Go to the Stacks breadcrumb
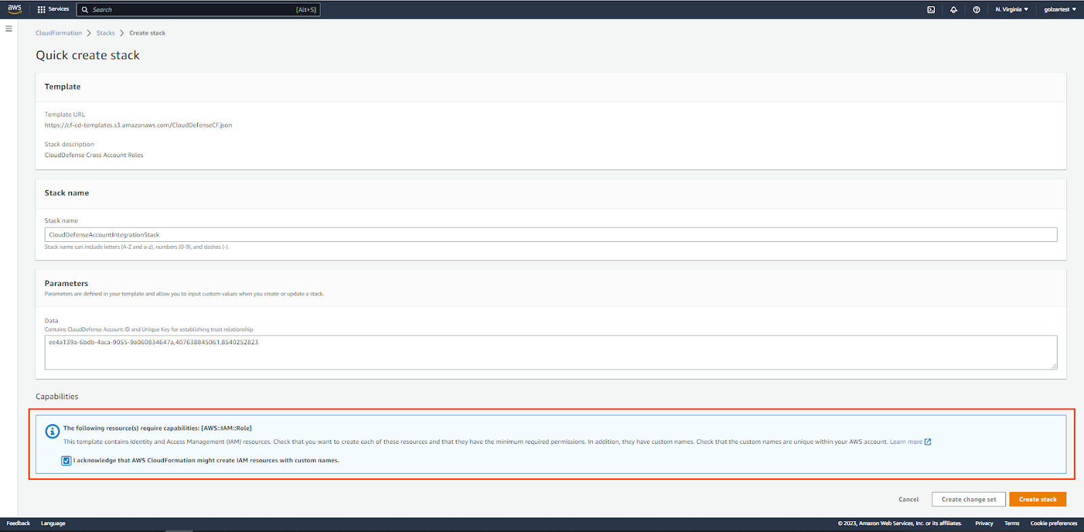Image resolution: width=1084 pixels, height=532 pixels. tap(106, 33)
